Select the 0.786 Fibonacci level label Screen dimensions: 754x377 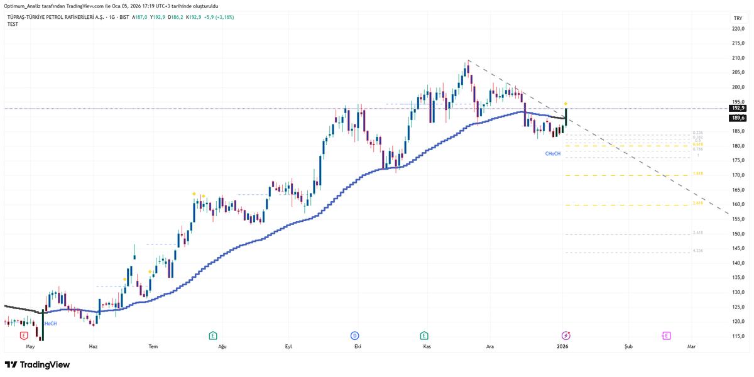click(697, 149)
